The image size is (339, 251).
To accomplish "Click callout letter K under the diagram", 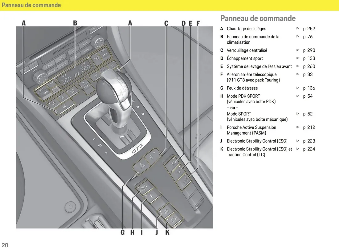I will tap(167, 232).
